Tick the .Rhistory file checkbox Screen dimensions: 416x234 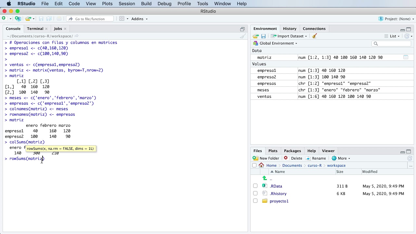[x=255, y=193]
